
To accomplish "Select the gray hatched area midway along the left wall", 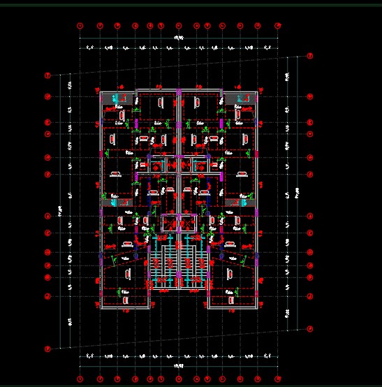I will click(x=117, y=203).
